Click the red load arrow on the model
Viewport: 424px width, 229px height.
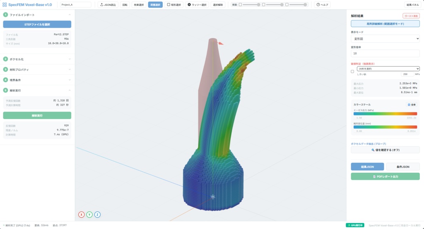(x=221, y=43)
